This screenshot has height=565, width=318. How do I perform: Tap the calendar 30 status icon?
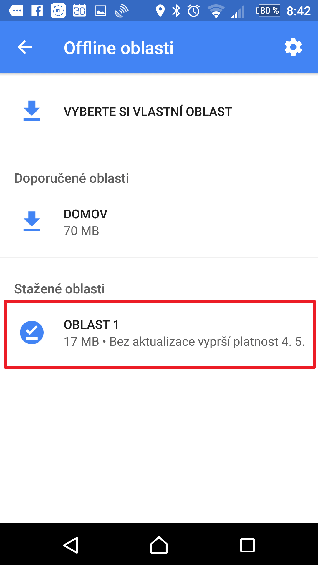point(79,11)
